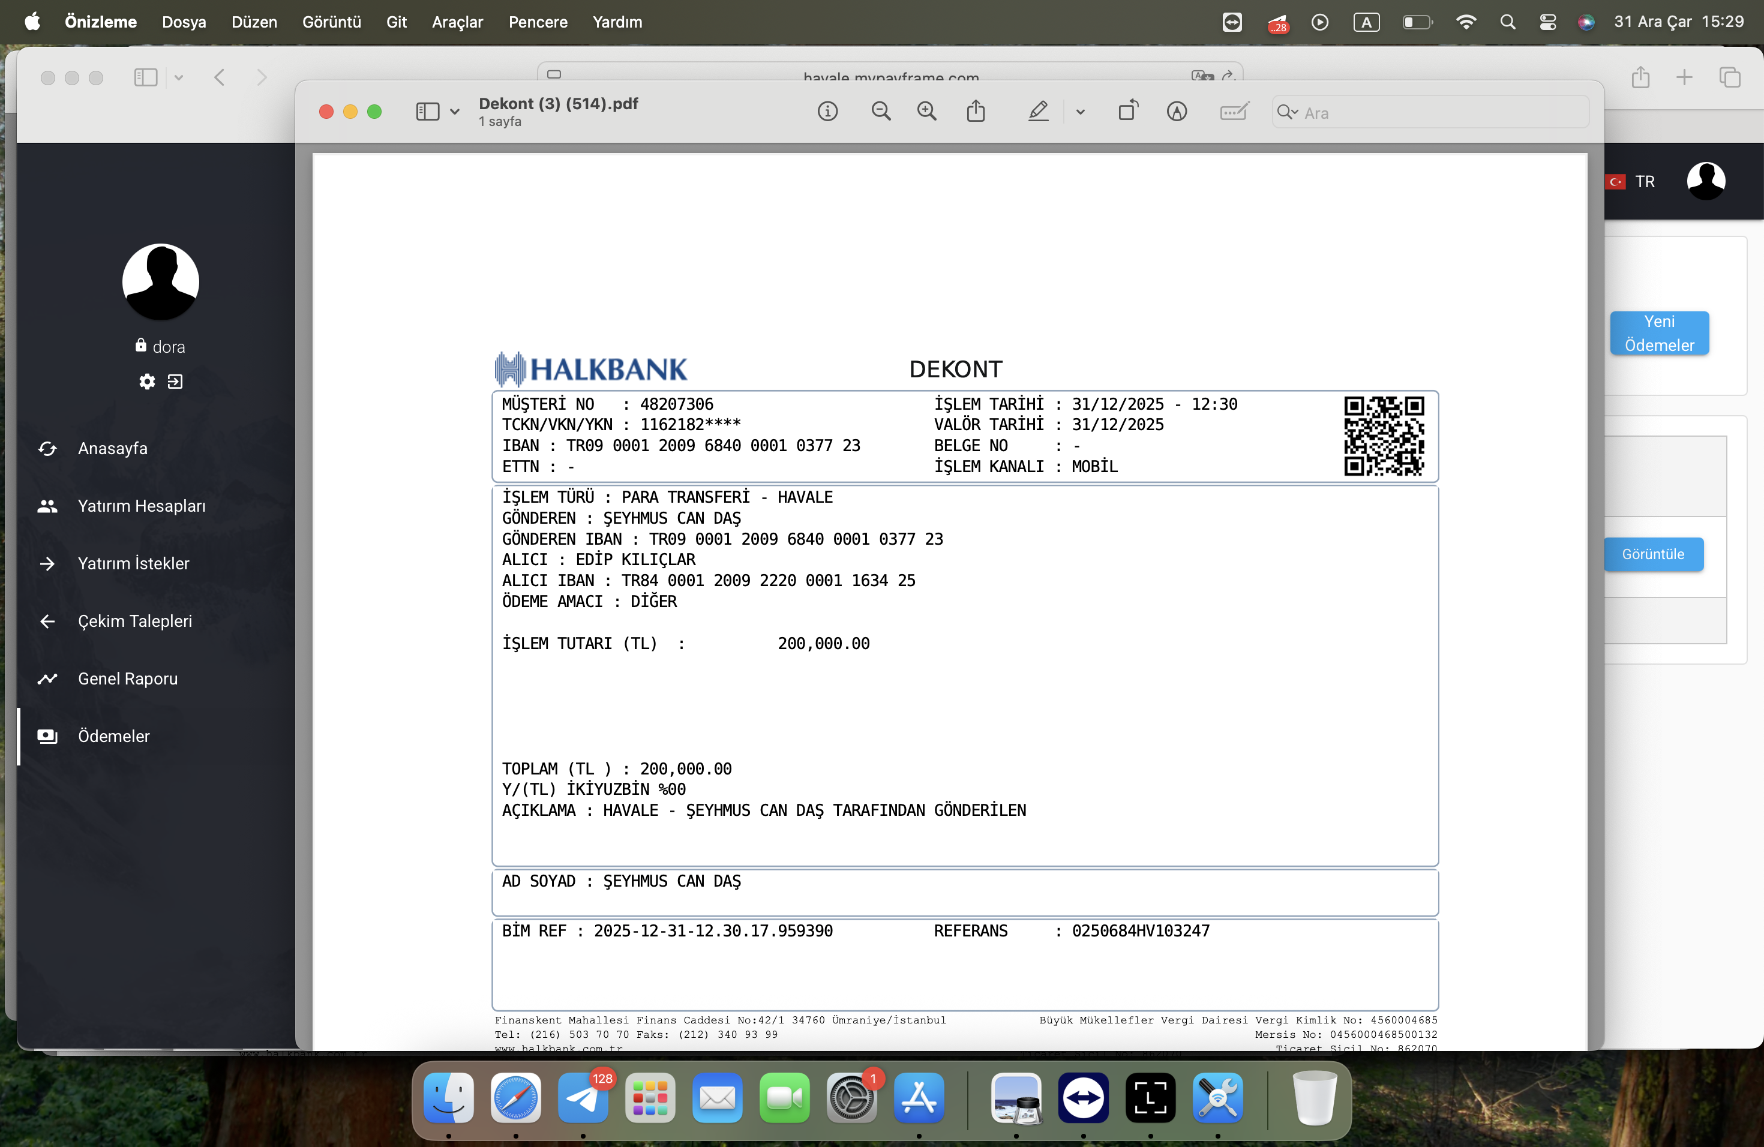Image resolution: width=1764 pixels, height=1147 pixels.
Task: Open the form filling tool in Preview
Action: (1234, 112)
